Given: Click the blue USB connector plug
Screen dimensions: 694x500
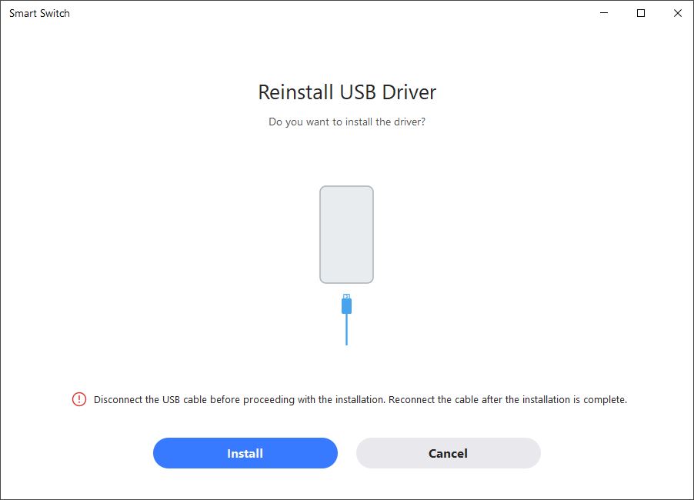Looking at the screenshot, I should pos(346,305).
